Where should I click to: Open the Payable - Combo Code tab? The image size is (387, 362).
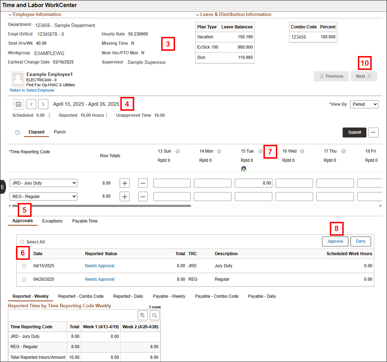[x=217, y=296]
